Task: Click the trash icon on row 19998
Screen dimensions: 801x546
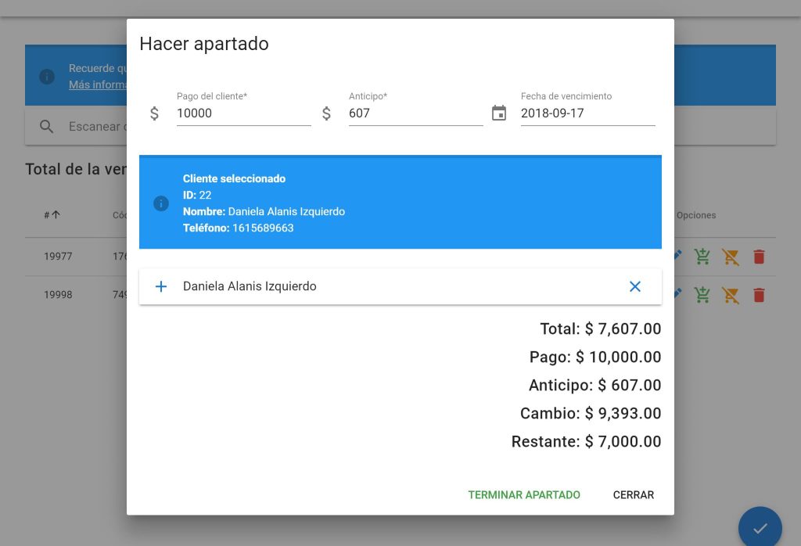Action: 758,295
